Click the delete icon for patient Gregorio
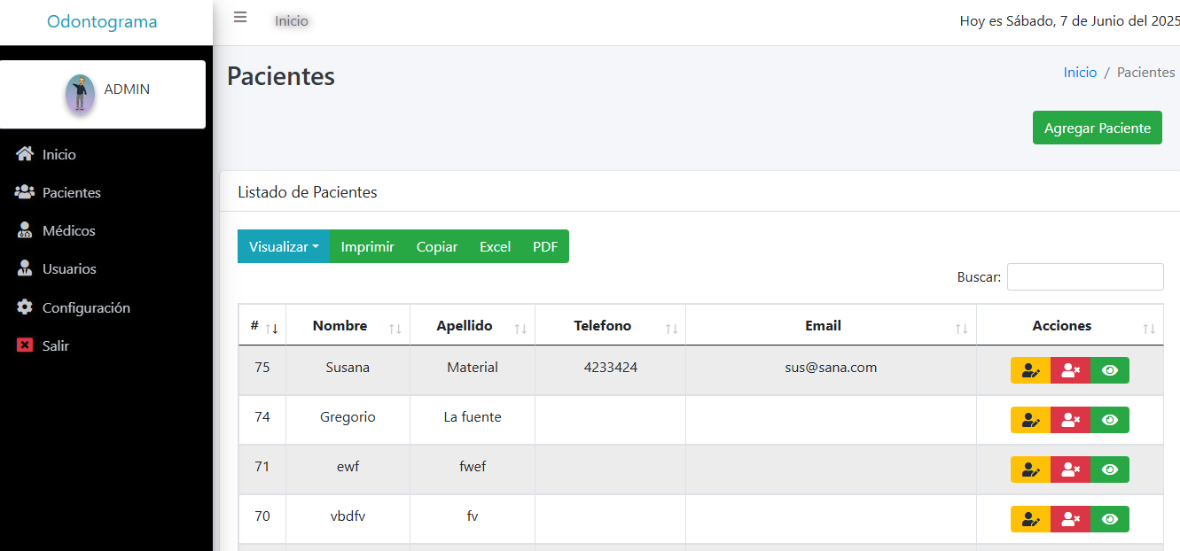This screenshot has height=551, width=1180. click(x=1070, y=420)
